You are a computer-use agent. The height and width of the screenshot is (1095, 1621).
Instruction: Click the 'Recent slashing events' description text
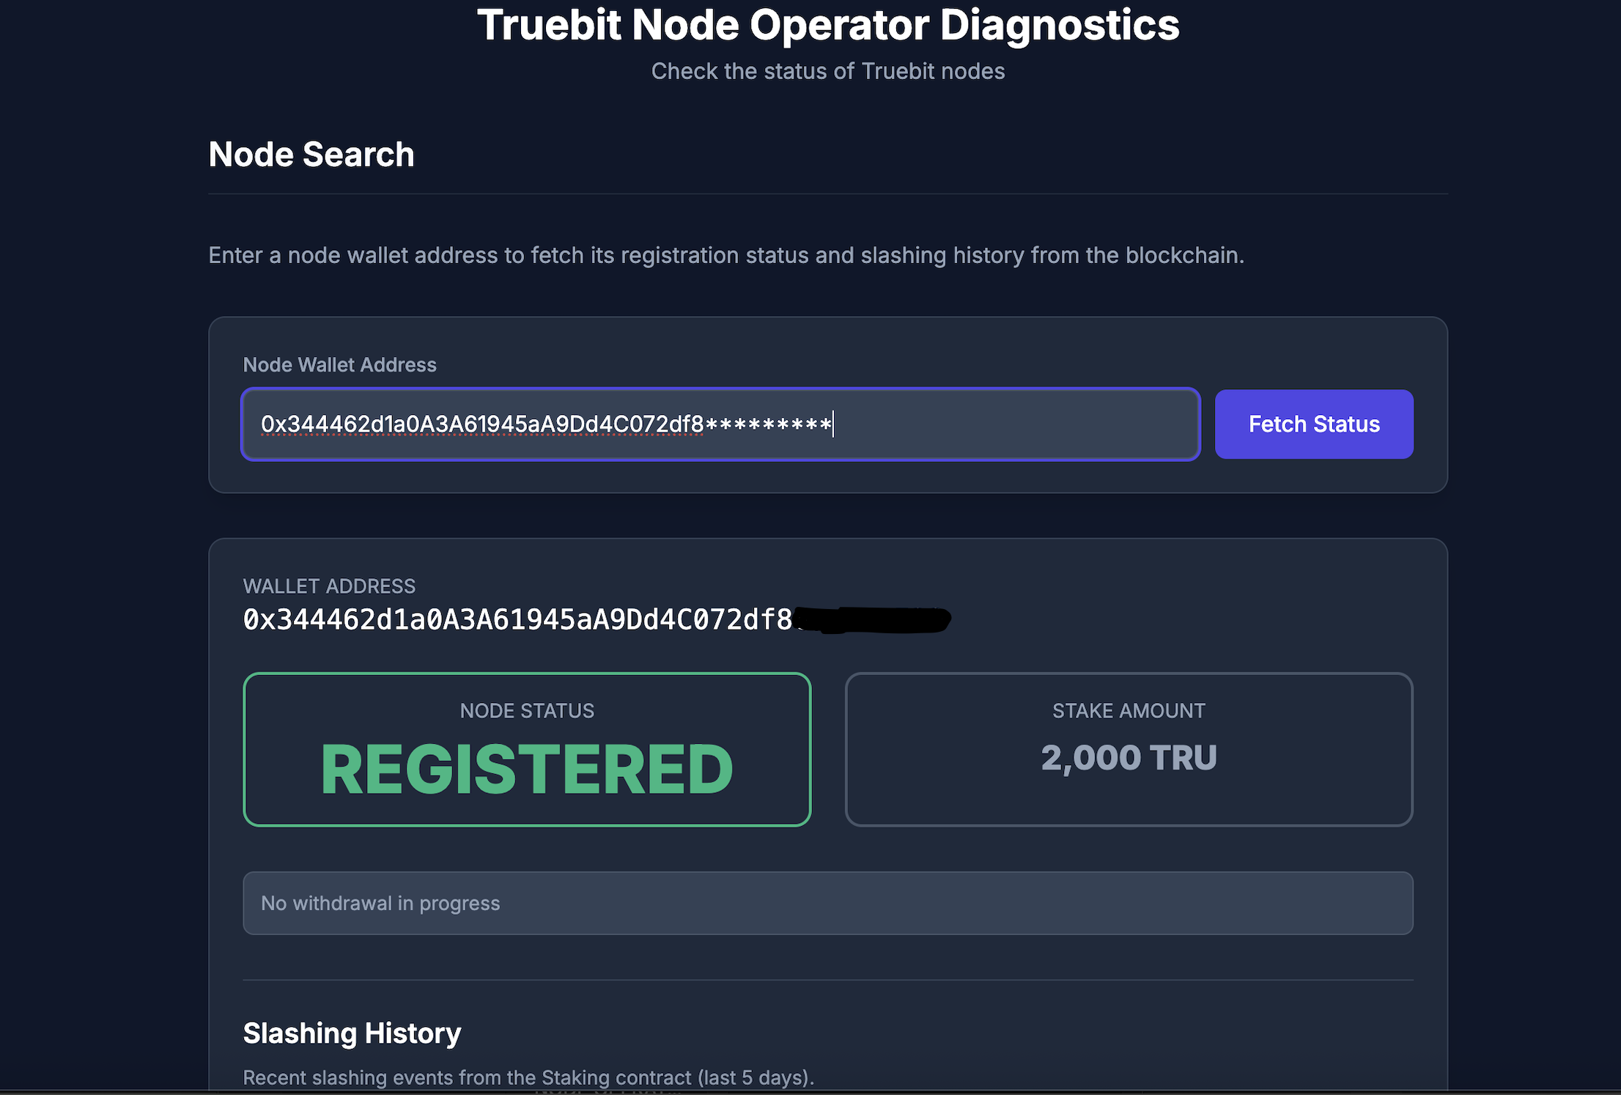[x=528, y=1077]
